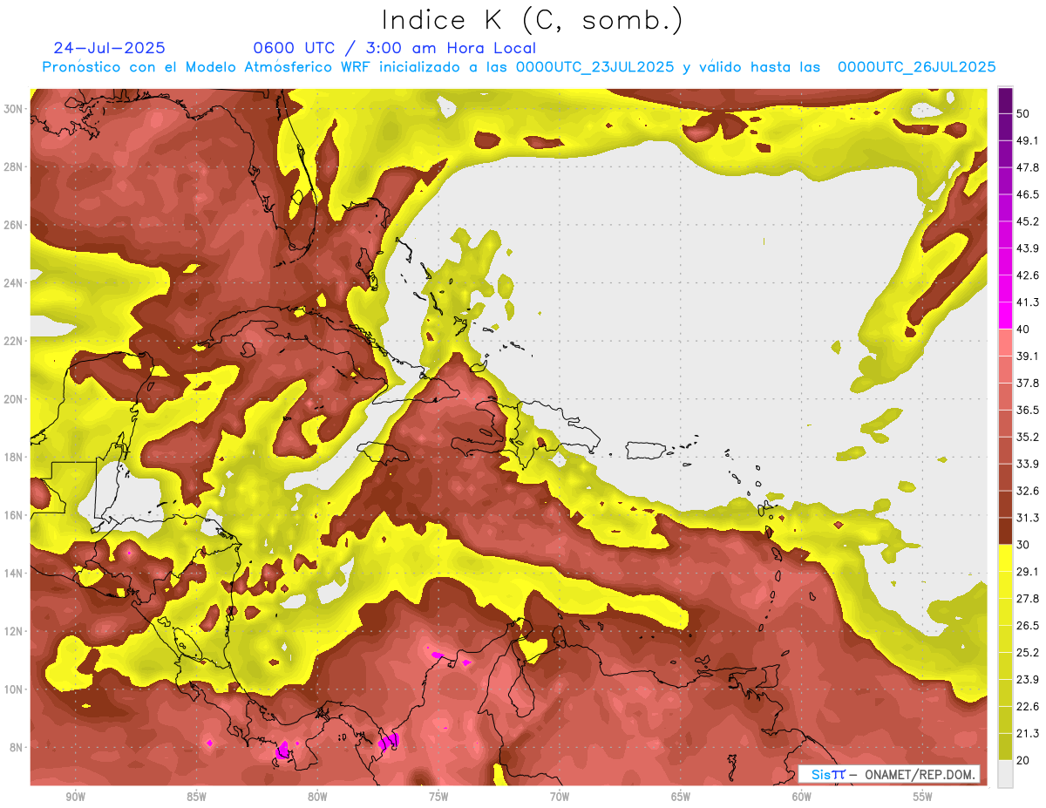1046x808 pixels.
Task: Click the 8N latitude label
Action: coord(16,748)
